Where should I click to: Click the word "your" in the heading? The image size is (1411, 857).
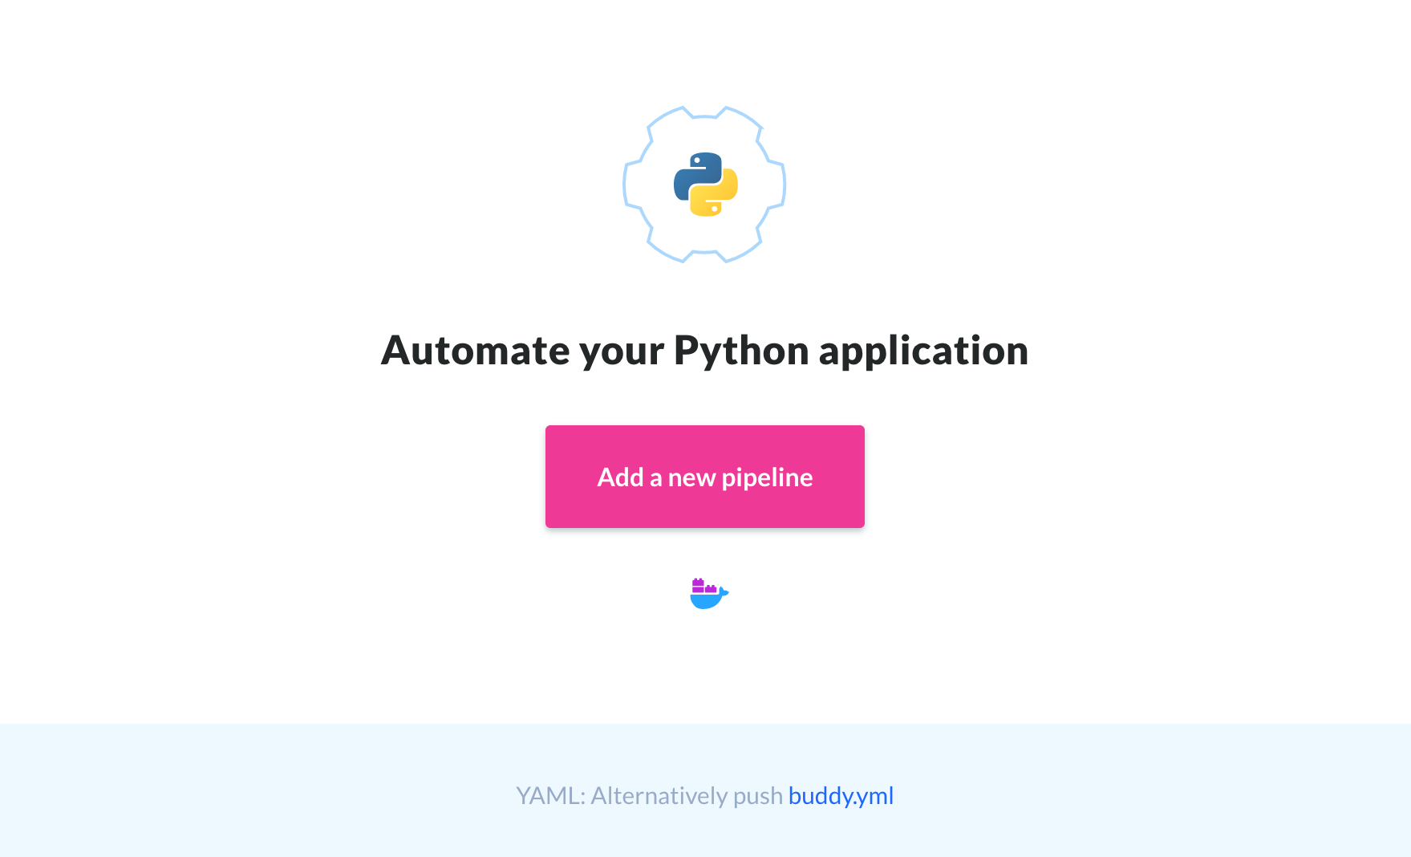point(622,354)
